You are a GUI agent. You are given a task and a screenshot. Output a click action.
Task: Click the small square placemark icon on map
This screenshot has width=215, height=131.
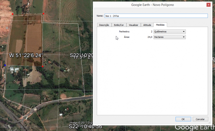[7, 28]
